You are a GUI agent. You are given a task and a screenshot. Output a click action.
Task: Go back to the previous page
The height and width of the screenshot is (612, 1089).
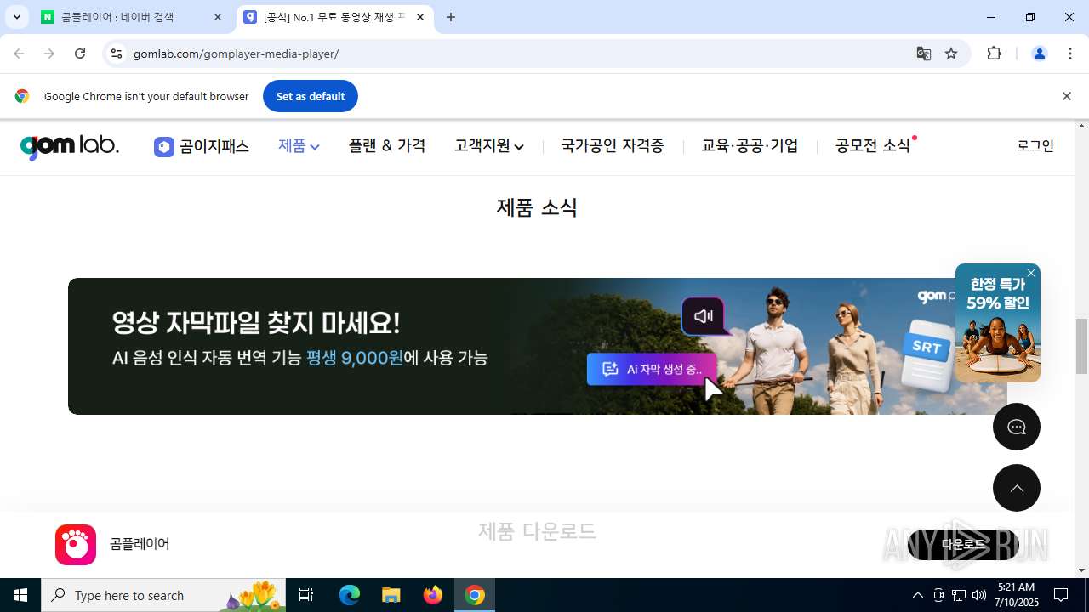click(x=19, y=54)
